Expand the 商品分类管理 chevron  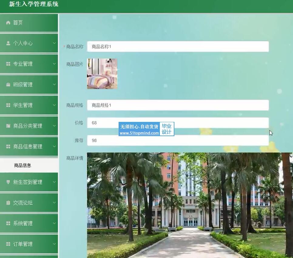54,126
